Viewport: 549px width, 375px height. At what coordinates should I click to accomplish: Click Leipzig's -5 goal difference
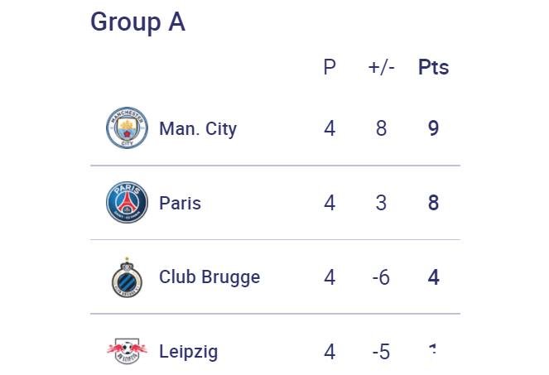pos(380,352)
